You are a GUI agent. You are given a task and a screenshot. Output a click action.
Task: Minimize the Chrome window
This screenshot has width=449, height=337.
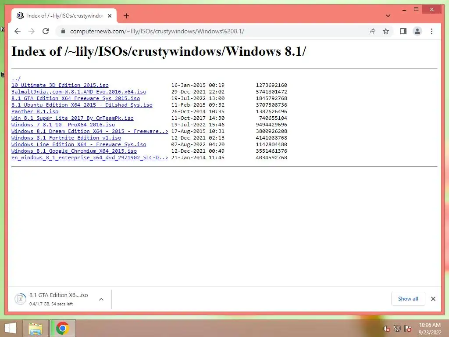coord(404,10)
